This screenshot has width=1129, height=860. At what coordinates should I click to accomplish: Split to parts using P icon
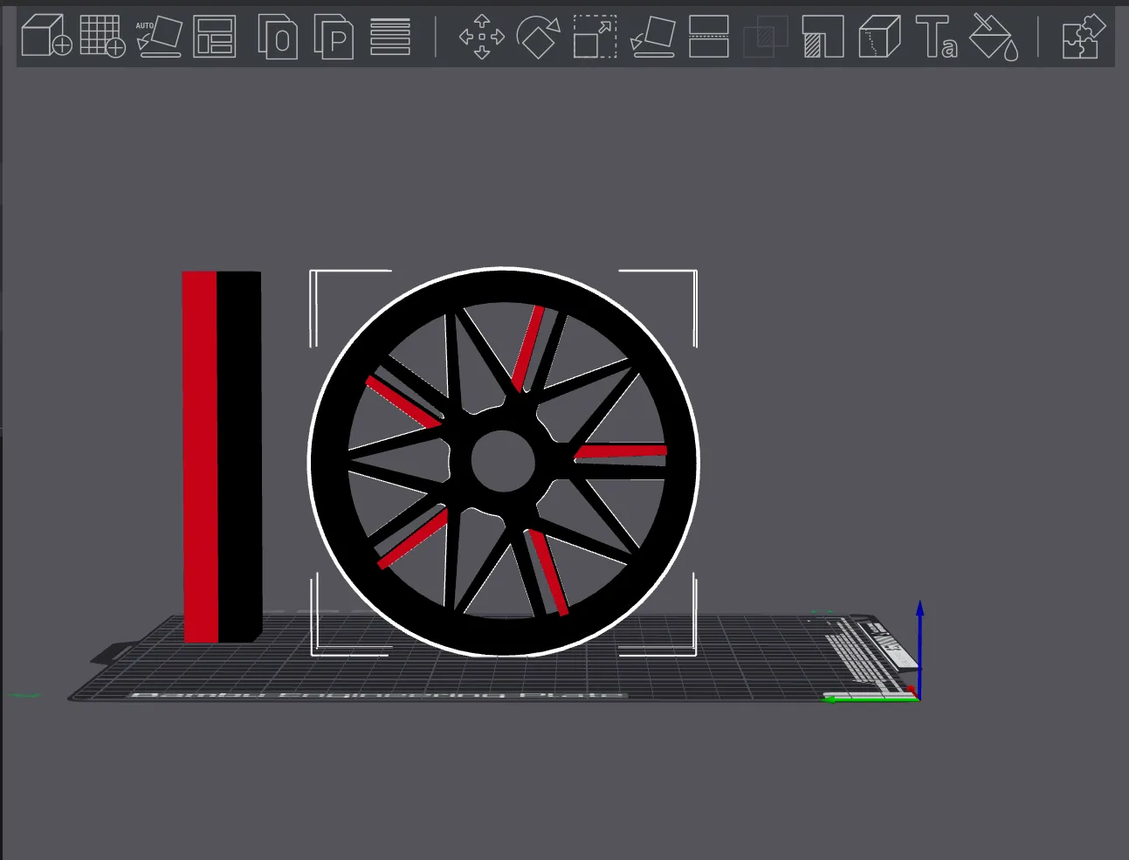pos(334,38)
